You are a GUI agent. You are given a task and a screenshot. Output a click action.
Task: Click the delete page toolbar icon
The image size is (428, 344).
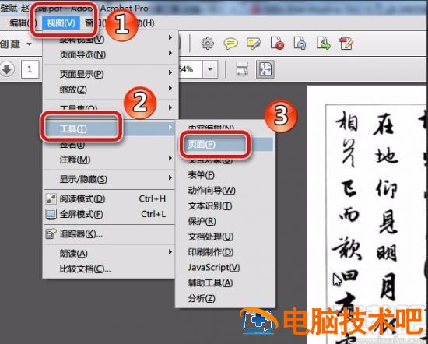point(277,44)
